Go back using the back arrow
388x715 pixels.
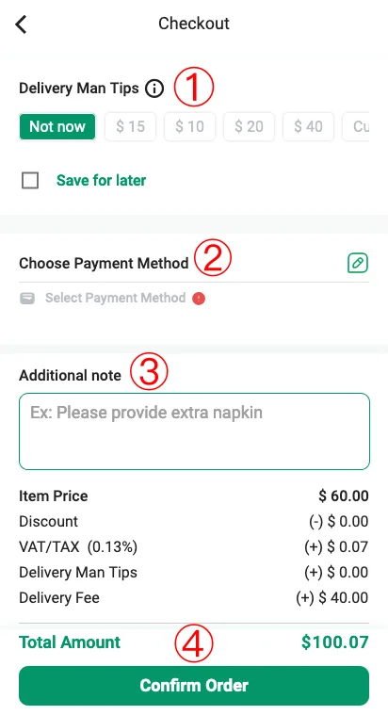pos(21,24)
